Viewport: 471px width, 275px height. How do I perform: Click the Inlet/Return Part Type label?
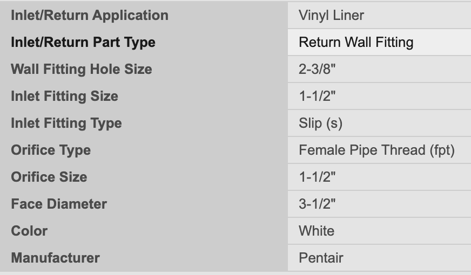[x=83, y=42]
